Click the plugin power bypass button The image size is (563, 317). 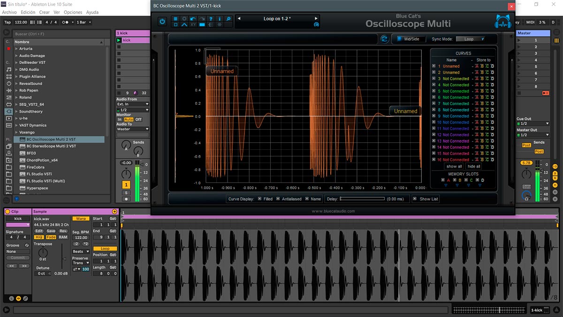(x=162, y=22)
